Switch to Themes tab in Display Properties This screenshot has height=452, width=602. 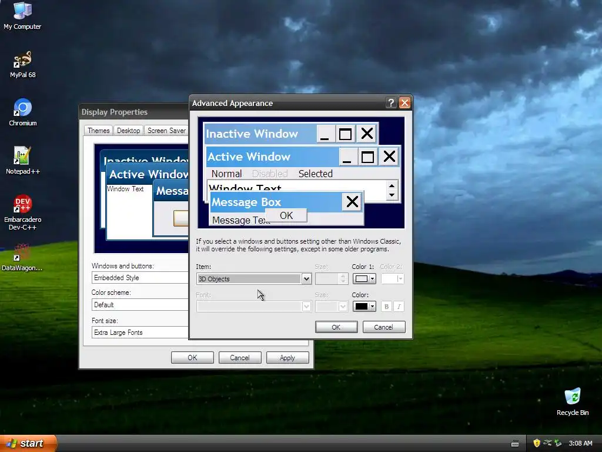[98, 130]
